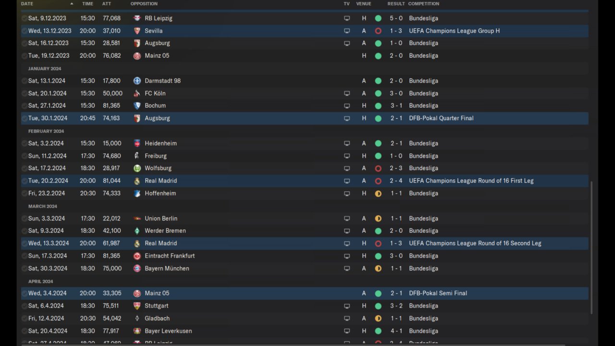Click the TV icon on the Stuttgart row
The height and width of the screenshot is (346, 615).
[x=347, y=306]
